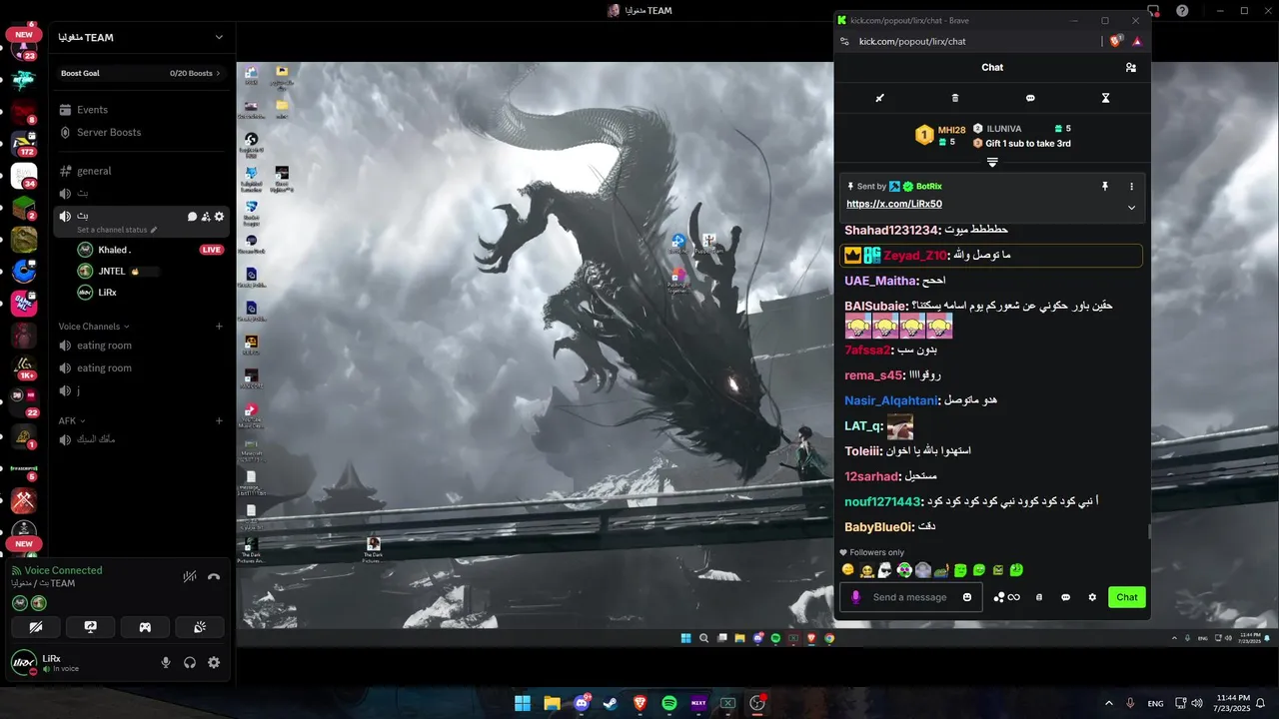Click the emote image in LAT_q message

pos(900,426)
